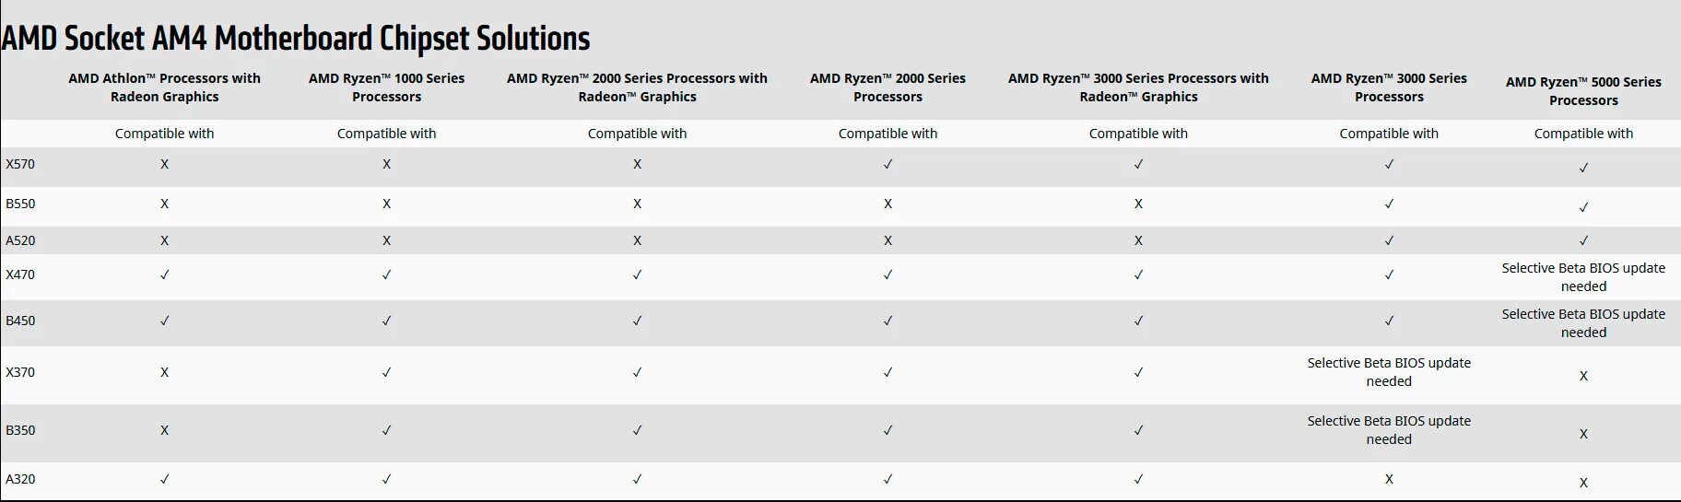Viewport: 1681px width, 502px height.
Task: Click the AMD Socket AM4 Motherboard Chipset Solutions title
Action: pos(296,39)
